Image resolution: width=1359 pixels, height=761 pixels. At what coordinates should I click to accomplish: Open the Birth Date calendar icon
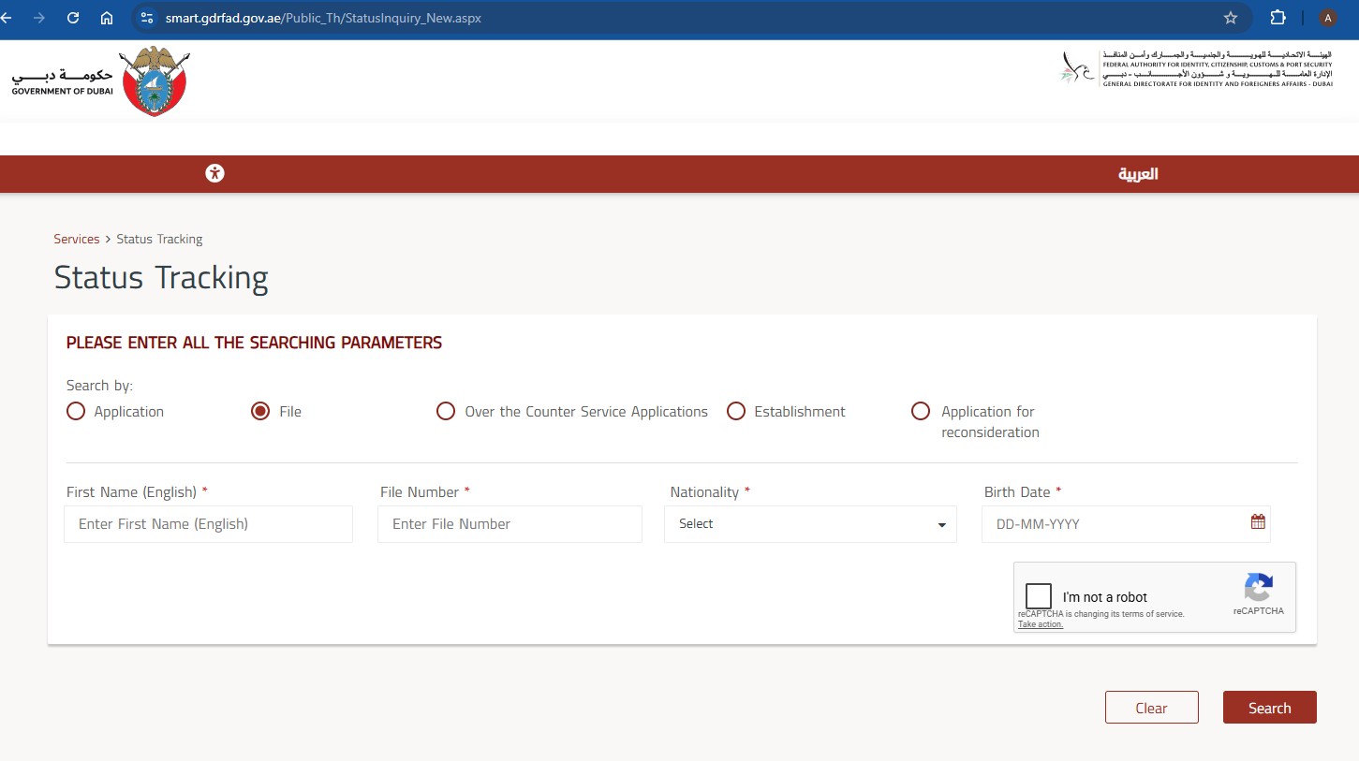pos(1258,522)
